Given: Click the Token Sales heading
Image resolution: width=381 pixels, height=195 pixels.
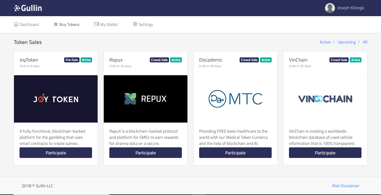Looking at the screenshot, I should pos(28,42).
